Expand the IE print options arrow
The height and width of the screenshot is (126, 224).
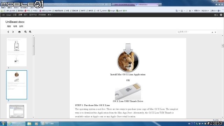point(192,11)
